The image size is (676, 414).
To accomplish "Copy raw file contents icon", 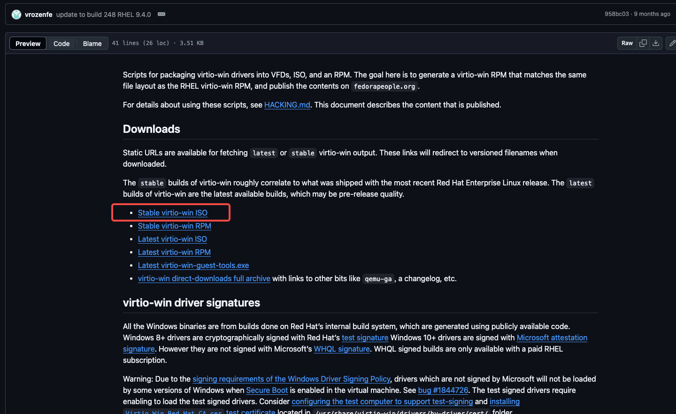I will pyautogui.click(x=643, y=43).
